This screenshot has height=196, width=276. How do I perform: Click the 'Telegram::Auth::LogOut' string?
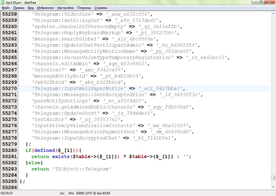67,20
